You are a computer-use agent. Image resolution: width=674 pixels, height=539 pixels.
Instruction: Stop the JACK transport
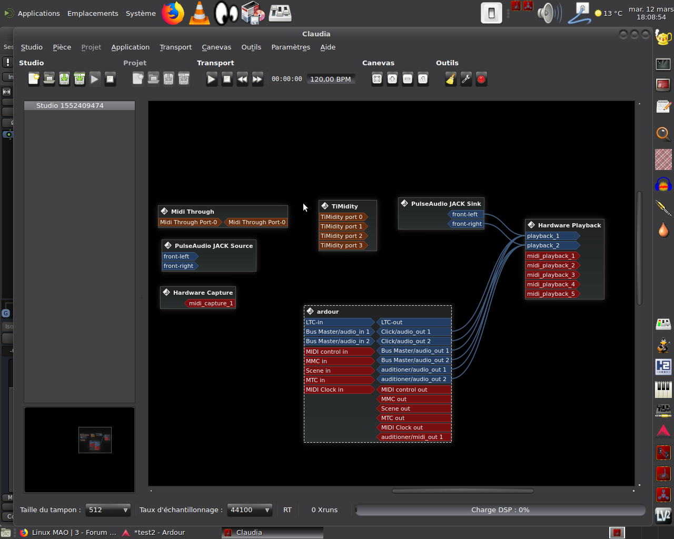[227, 79]
